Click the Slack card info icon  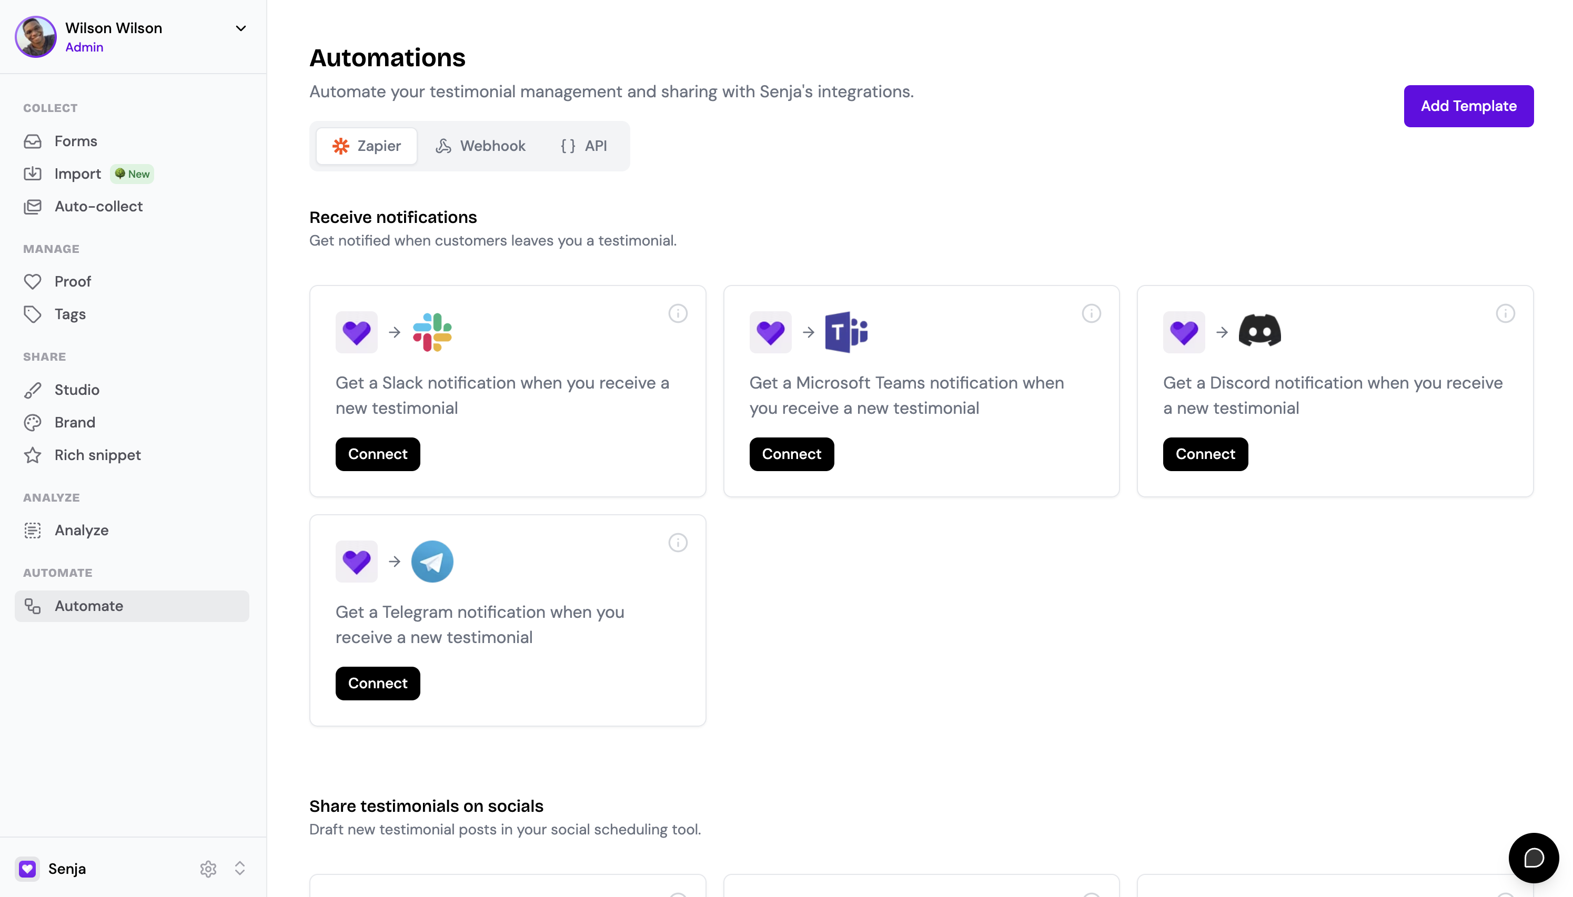click(678, 313)
